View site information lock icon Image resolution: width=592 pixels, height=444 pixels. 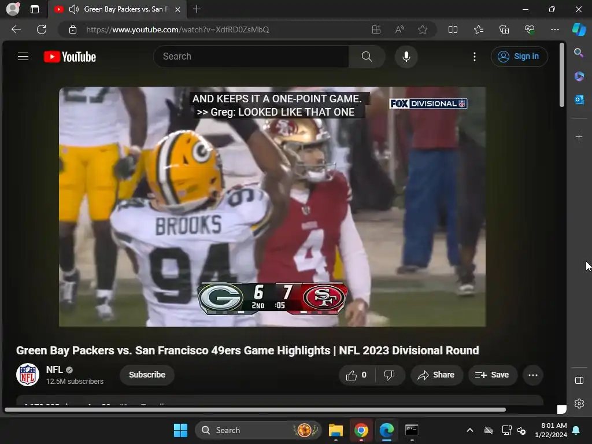pyautogui.click(x=73, y=29)
